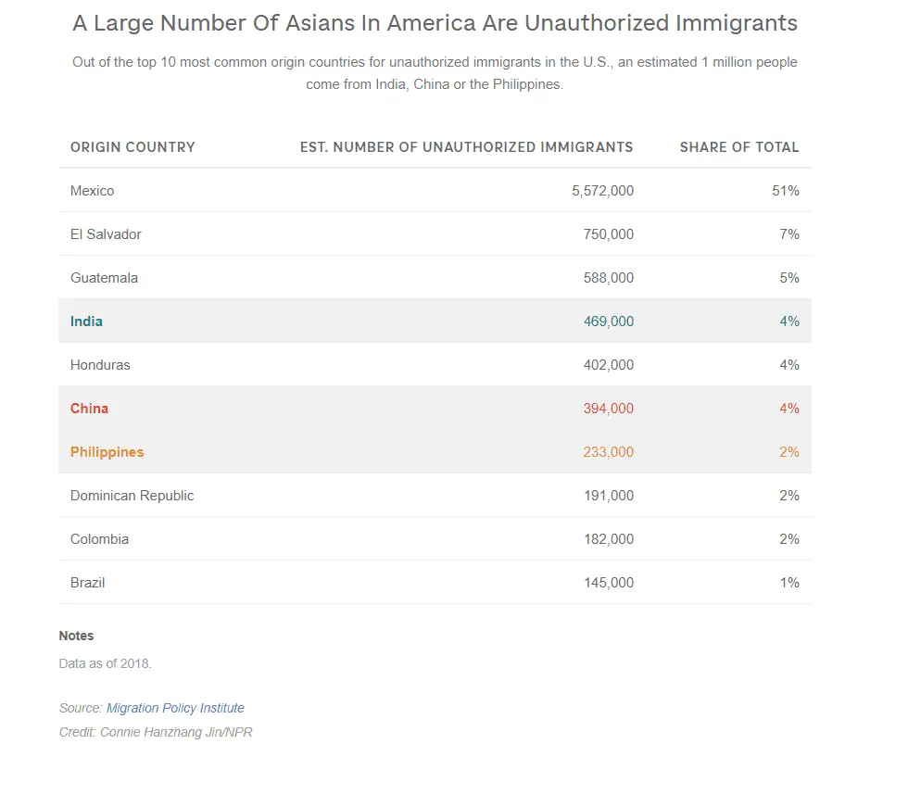Click the Honduras country cell
Screen dimensions: 908x807
[100, 365]
